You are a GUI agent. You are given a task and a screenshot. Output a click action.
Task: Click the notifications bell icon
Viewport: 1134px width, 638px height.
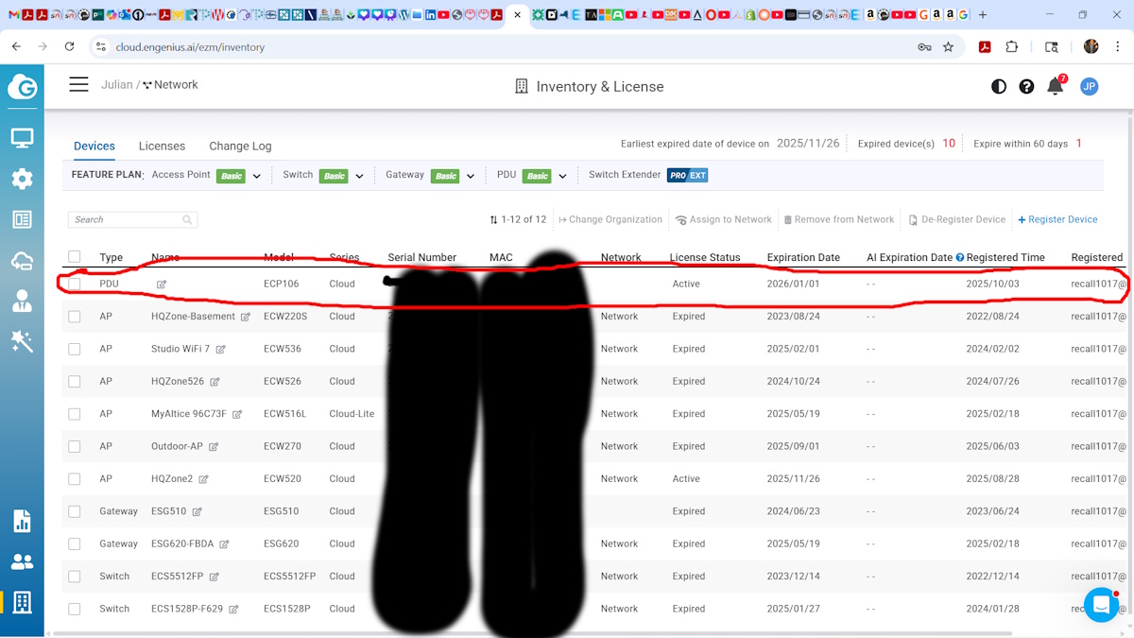pyautogui.click(x=1056, y=86)
